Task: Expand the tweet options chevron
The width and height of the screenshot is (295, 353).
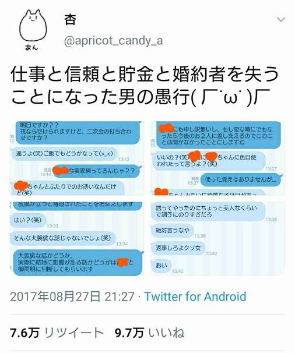Action: (281, 20)
